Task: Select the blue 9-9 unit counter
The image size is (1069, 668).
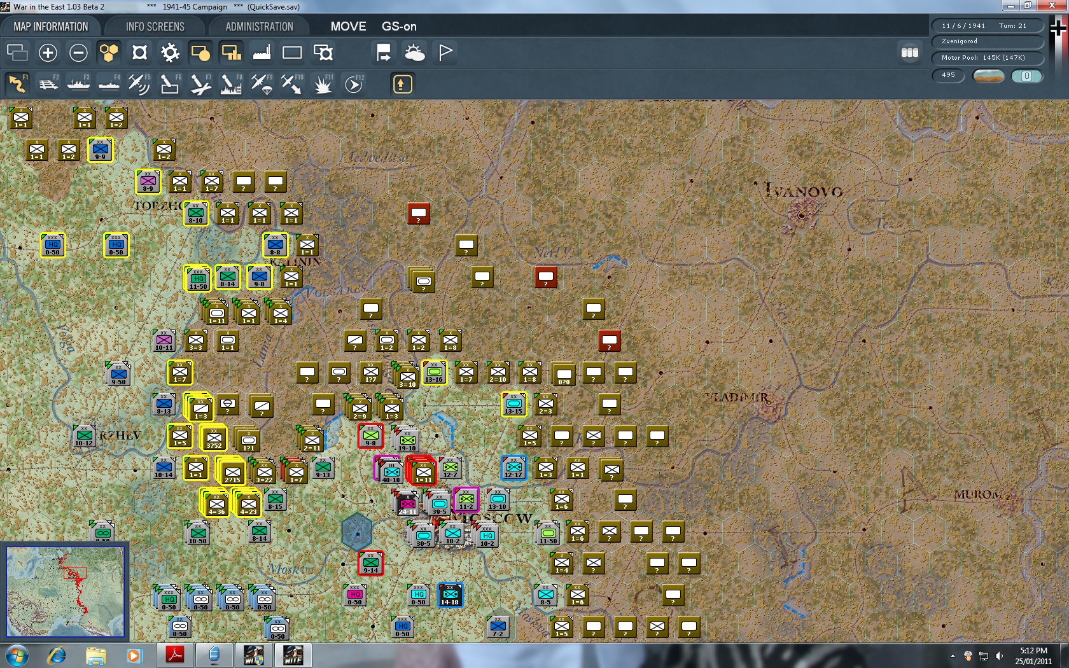Action: (101, 150)
